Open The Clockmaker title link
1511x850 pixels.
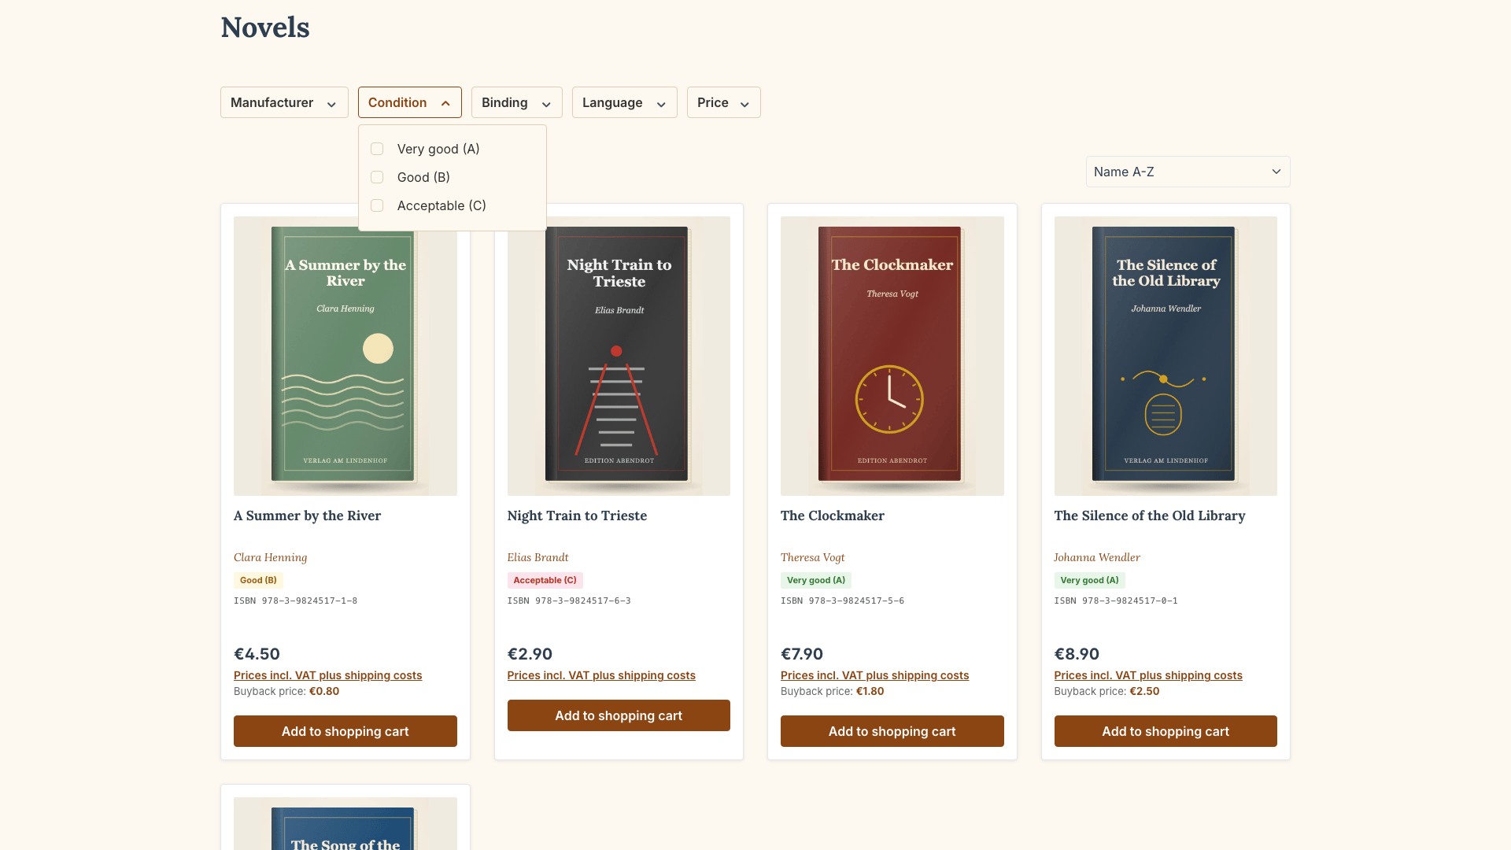click(833, 516)
